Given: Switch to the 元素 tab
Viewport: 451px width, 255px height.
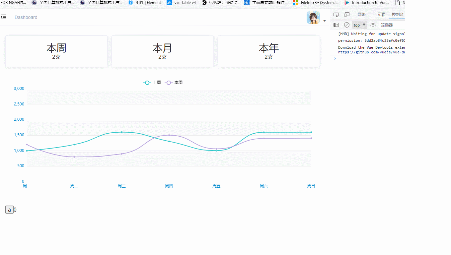Looking at the screenshot, I should 381,15.
